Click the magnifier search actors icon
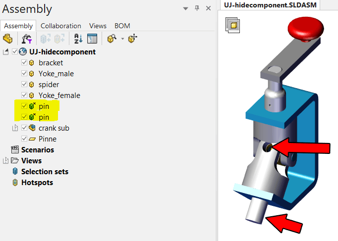Image resolution: width=338 pixels, height=241 pixels. [x=112, y=39]
